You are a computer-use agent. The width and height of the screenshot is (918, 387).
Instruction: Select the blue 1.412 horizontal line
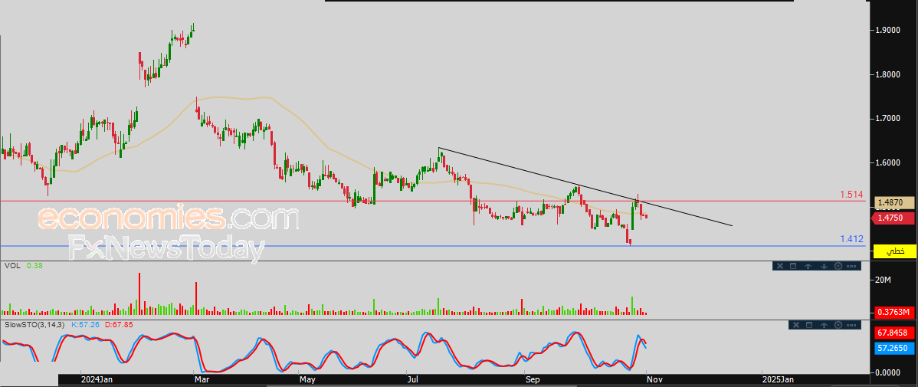pos(433,246)
